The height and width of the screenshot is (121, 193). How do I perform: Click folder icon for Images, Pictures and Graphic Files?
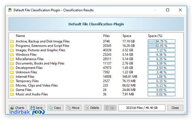pyautogui.click(x=12, y=50)
